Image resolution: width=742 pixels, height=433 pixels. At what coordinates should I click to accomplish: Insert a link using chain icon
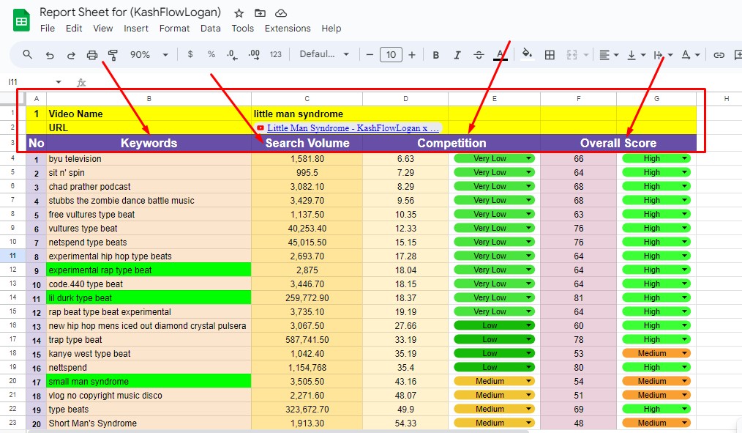pos(719,55)
